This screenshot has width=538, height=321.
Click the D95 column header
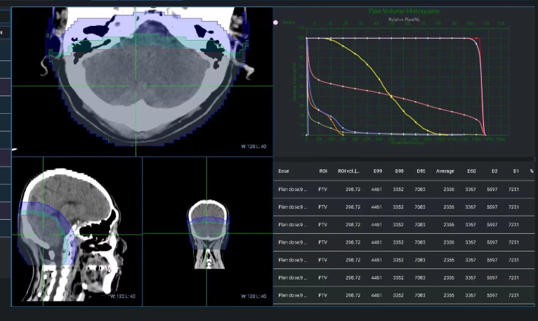[x=421, y=171]
